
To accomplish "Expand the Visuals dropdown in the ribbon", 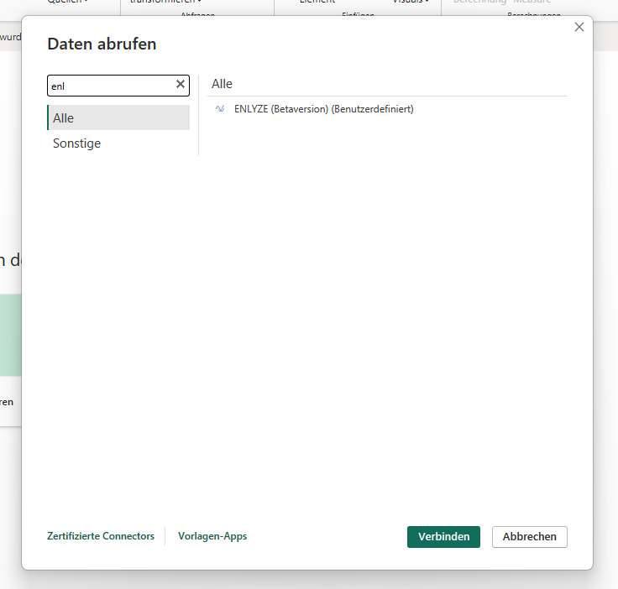I will pyautogui.click(x=411, y=3).
